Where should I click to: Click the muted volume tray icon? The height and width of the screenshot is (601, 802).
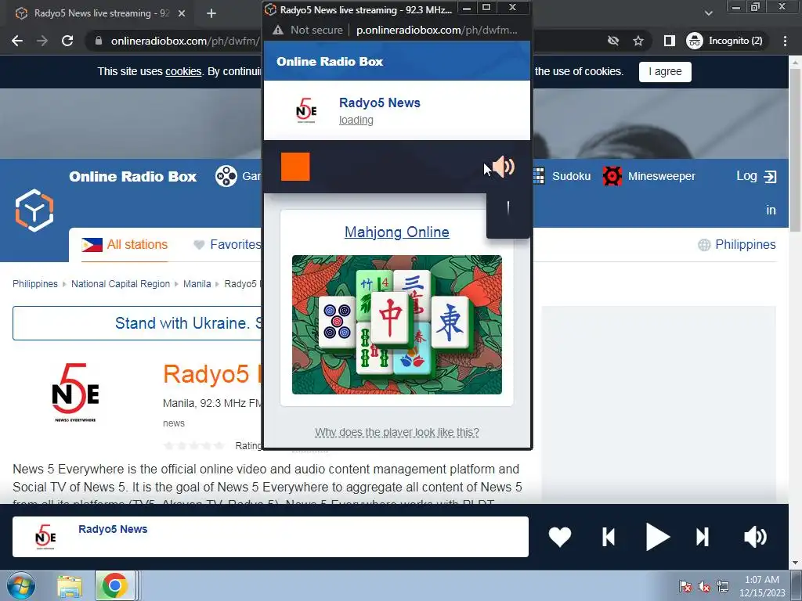coord(704,587)
